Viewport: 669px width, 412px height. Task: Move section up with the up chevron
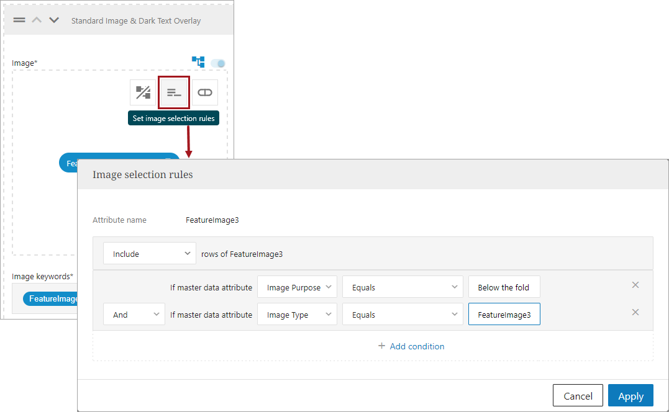pyautogui.click(x=37, y=20)
